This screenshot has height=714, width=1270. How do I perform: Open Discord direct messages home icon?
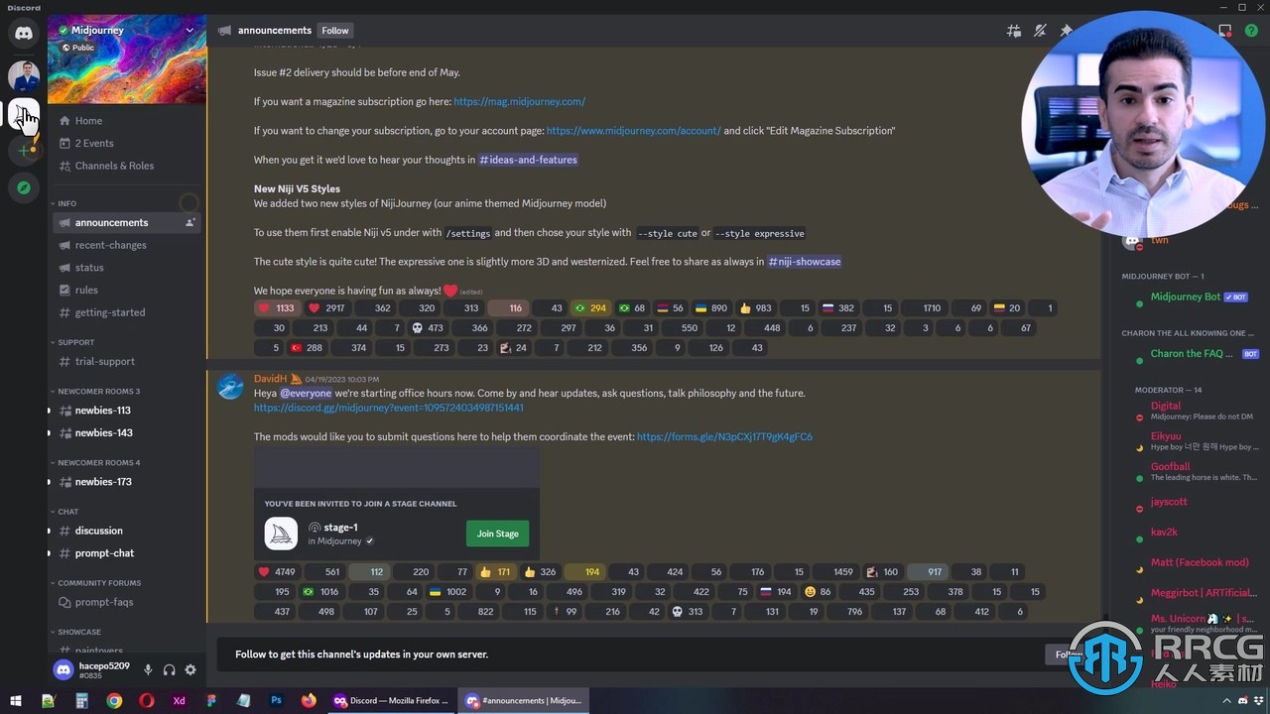tap(24, 33)
